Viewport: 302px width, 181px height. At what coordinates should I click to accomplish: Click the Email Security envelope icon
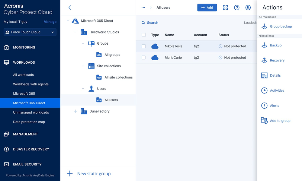(6, 164)
